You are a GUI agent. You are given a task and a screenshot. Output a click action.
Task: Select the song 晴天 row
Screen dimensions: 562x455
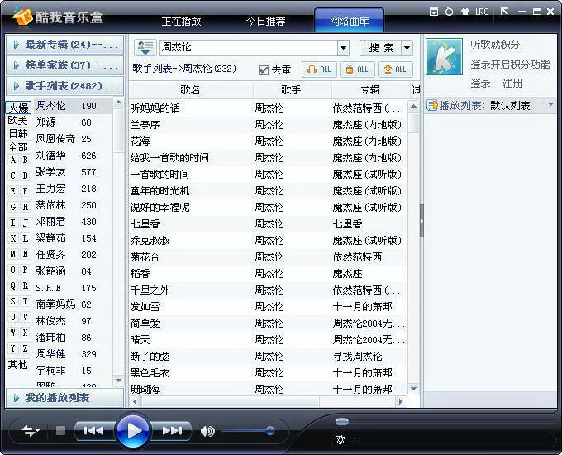coord(268,339)
